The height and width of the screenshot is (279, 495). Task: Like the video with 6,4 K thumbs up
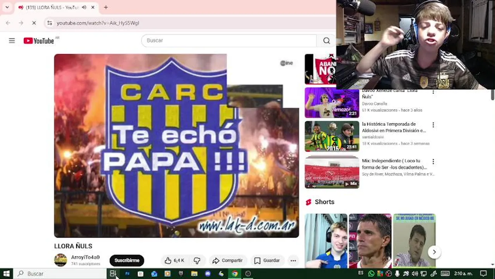[x=174, y=260]
